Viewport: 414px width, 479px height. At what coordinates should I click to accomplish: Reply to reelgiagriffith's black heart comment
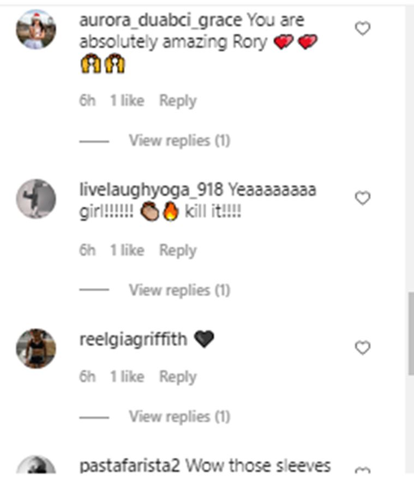[x=177, y=377]
